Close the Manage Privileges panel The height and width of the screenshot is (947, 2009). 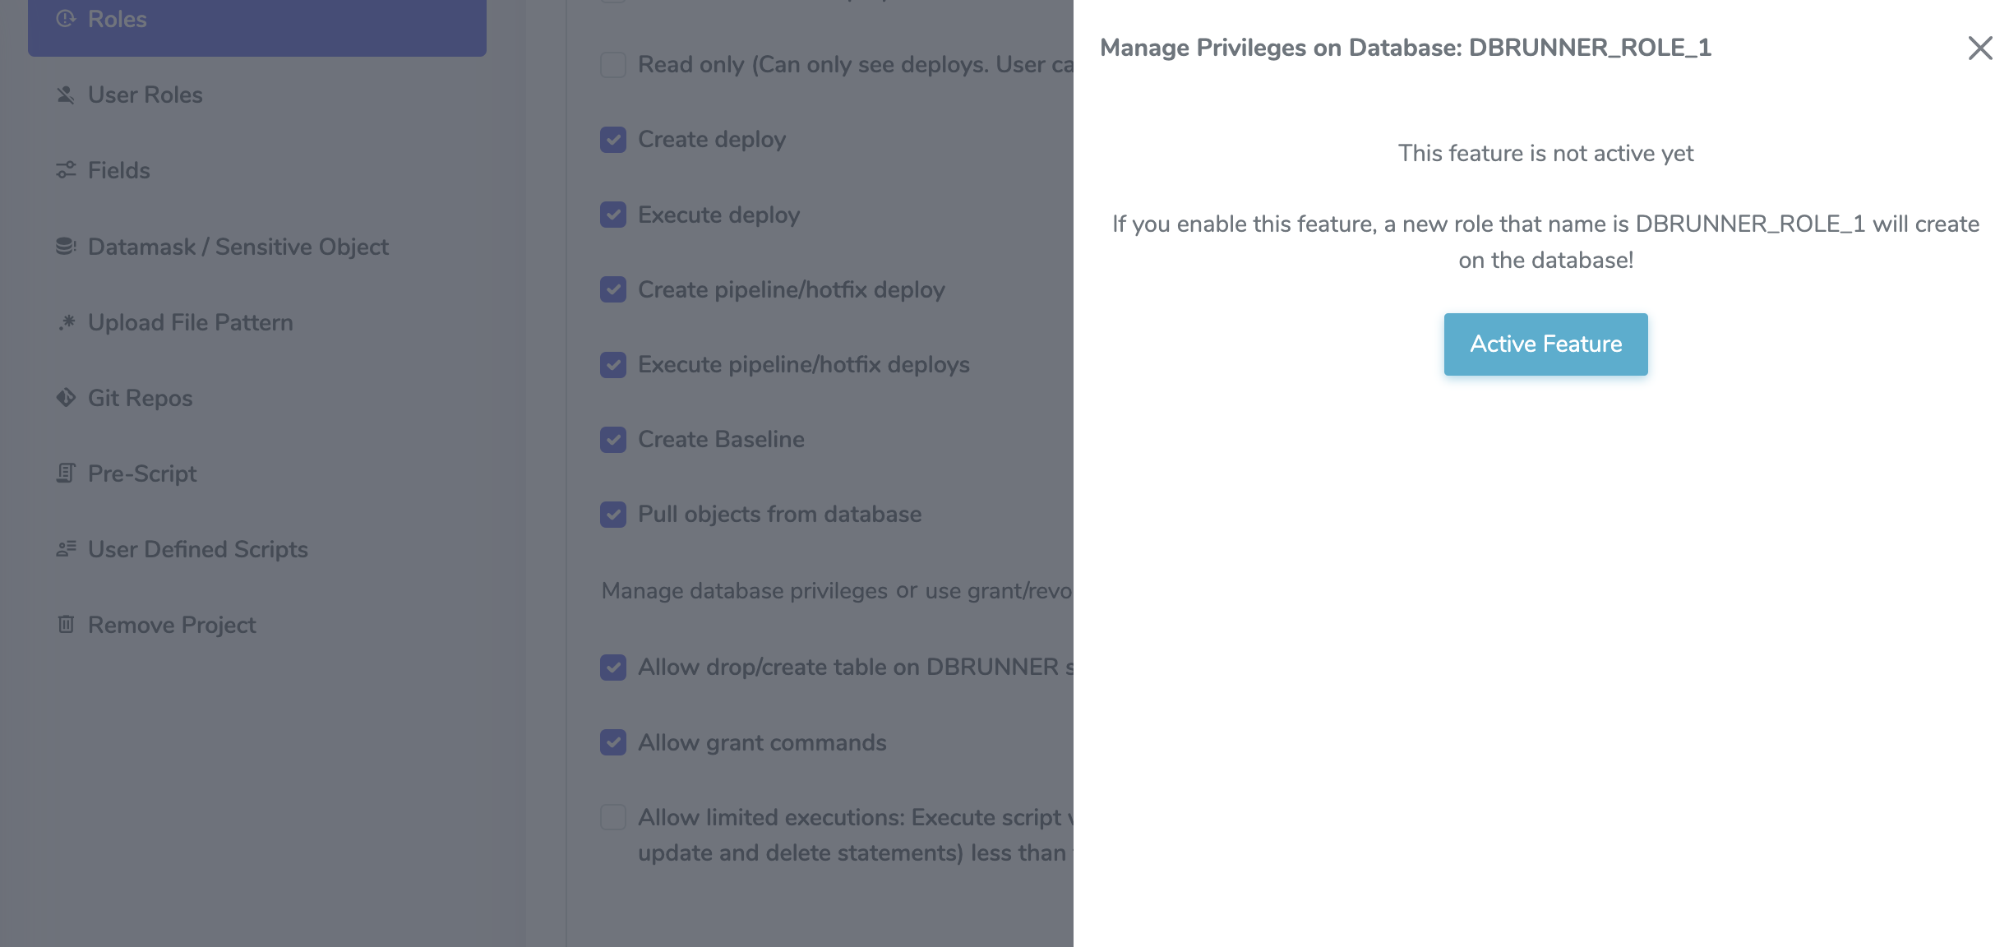click(1979, 49)
